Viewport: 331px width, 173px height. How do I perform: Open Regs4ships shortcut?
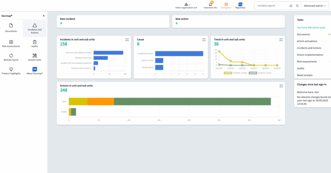(x=240, y=5)
